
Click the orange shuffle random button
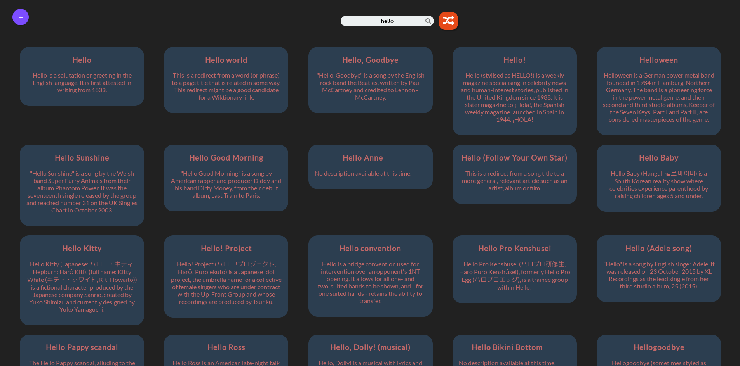(x=448, y=21)
